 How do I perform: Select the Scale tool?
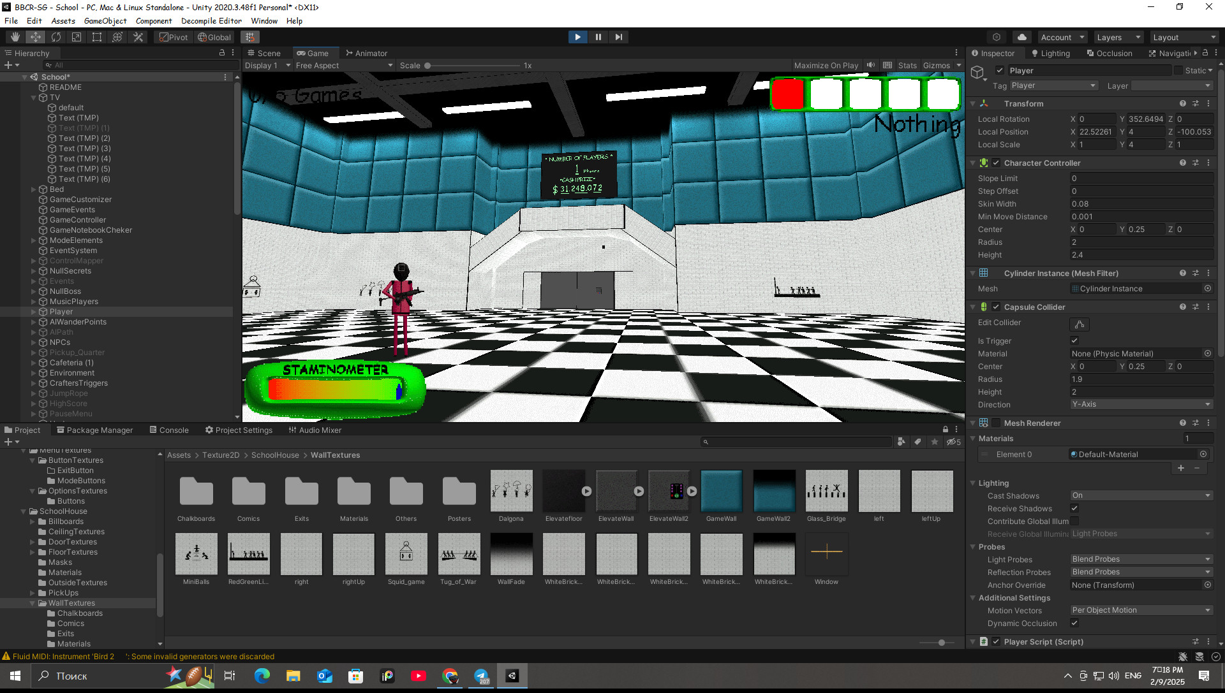click(x=76, y=37)
